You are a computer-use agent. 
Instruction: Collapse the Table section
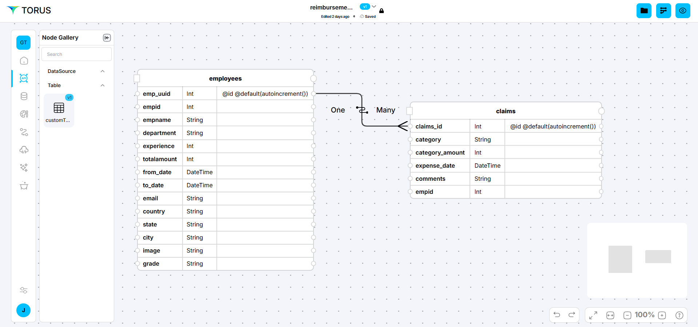tap(103, 85)
